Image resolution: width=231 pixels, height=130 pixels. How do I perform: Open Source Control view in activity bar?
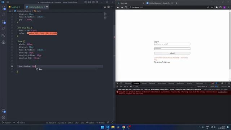tap(4, 22)
